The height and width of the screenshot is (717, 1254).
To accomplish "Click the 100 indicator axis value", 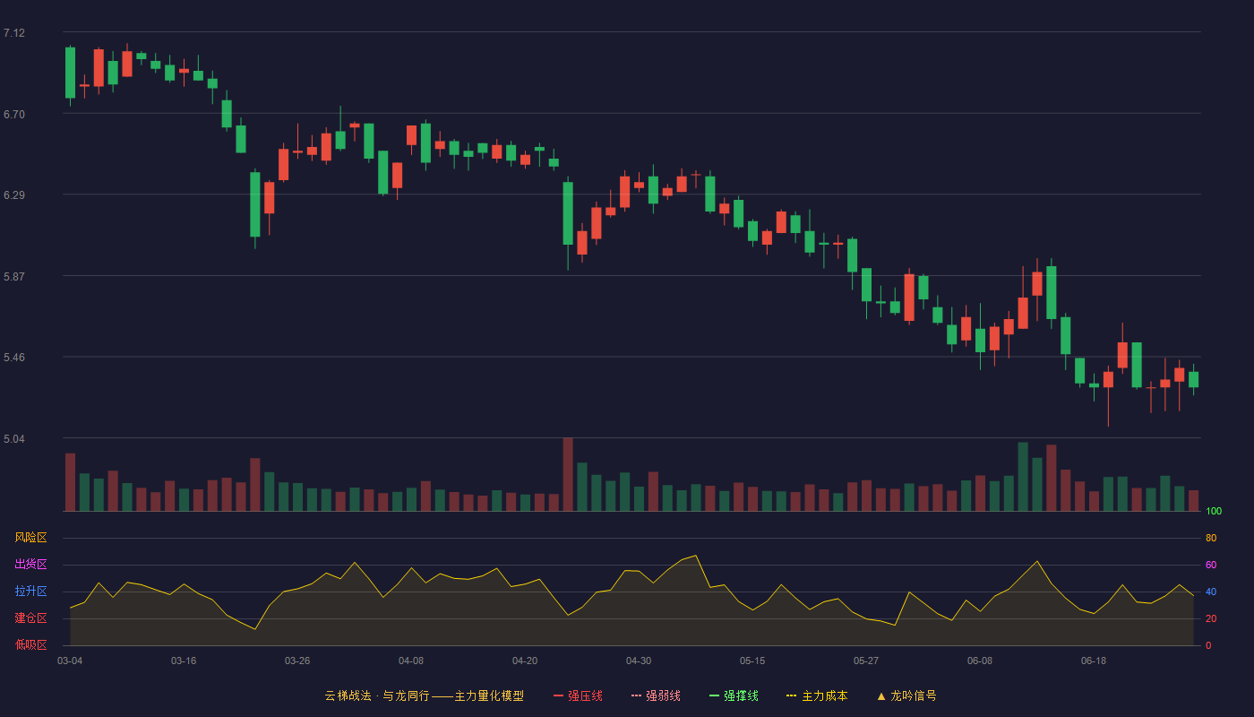I will click(1214, 512).
